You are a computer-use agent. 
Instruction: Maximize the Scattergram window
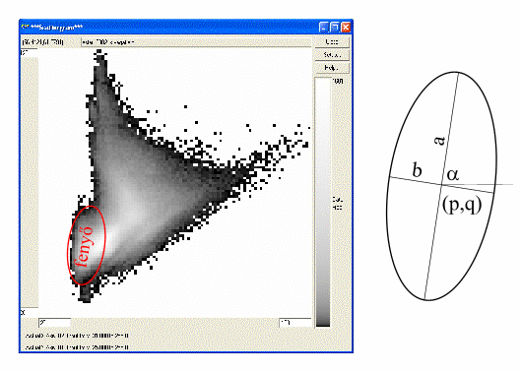click(x=335, y=28)
